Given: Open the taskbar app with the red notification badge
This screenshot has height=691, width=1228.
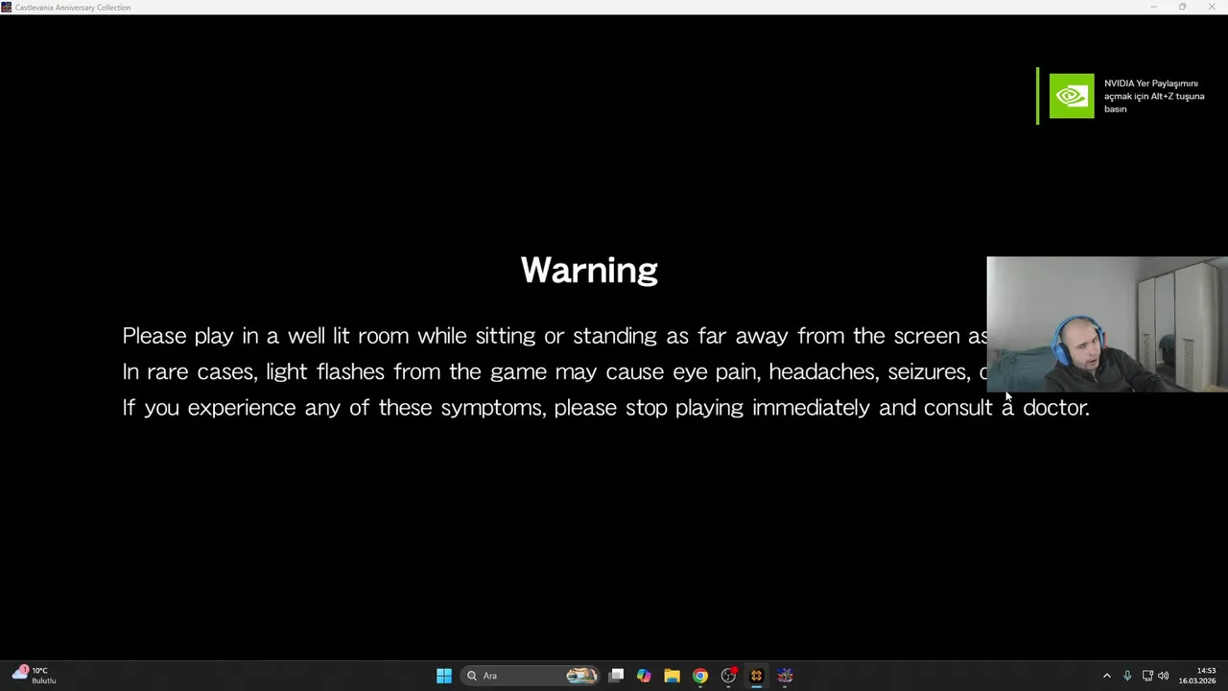Looking at the screenshot, I should 728,676.
